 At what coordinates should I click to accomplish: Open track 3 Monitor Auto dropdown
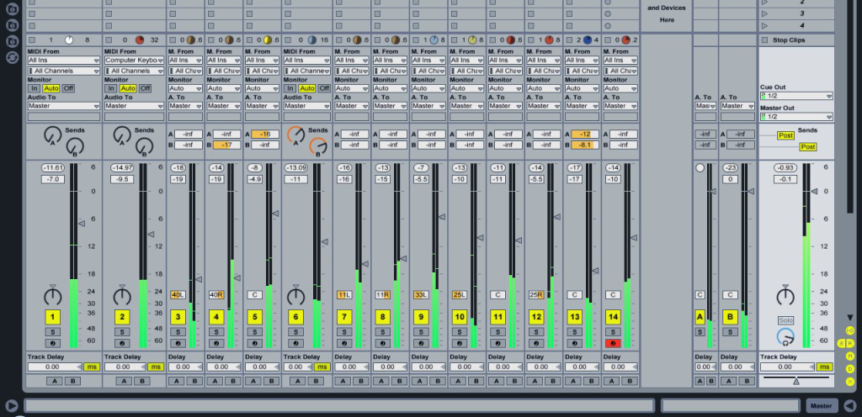(x=185, y=88)
